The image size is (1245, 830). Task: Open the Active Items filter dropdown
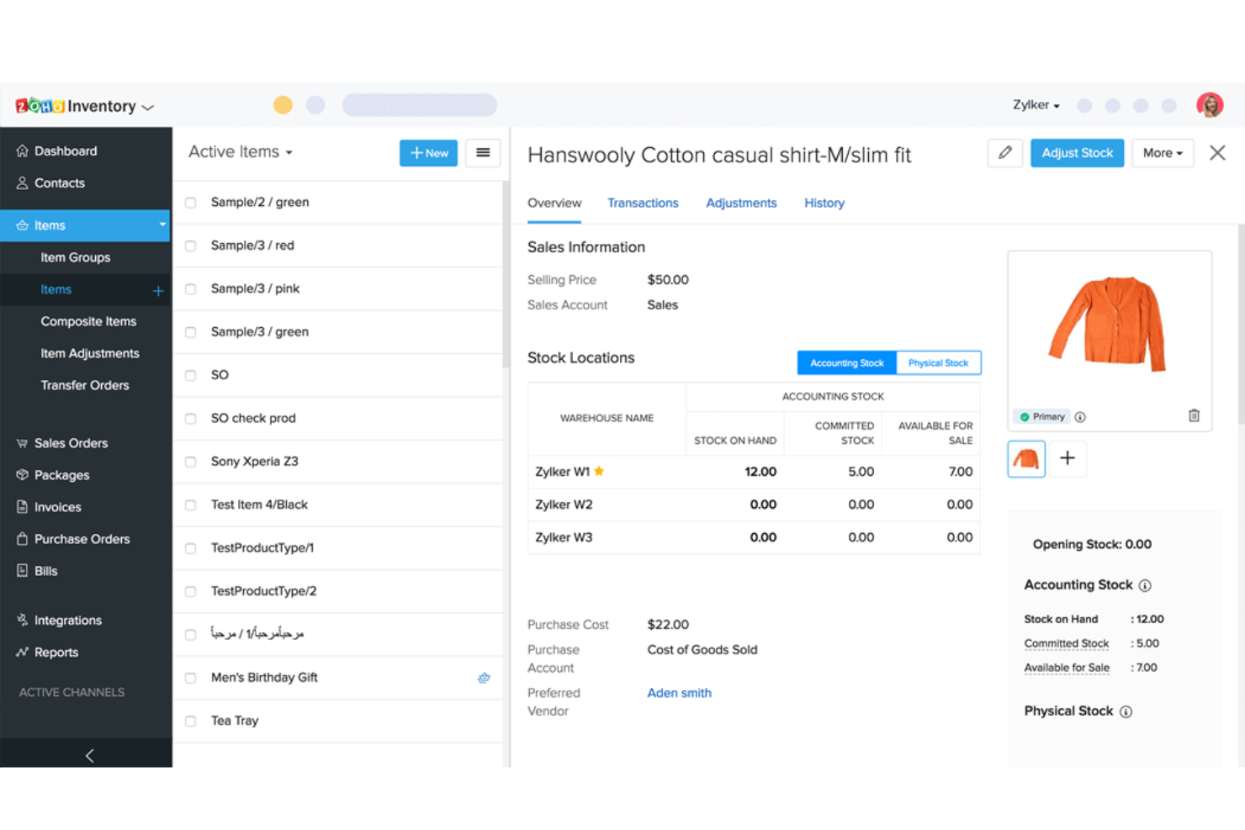pyautogui.click(x=240, y=151)
